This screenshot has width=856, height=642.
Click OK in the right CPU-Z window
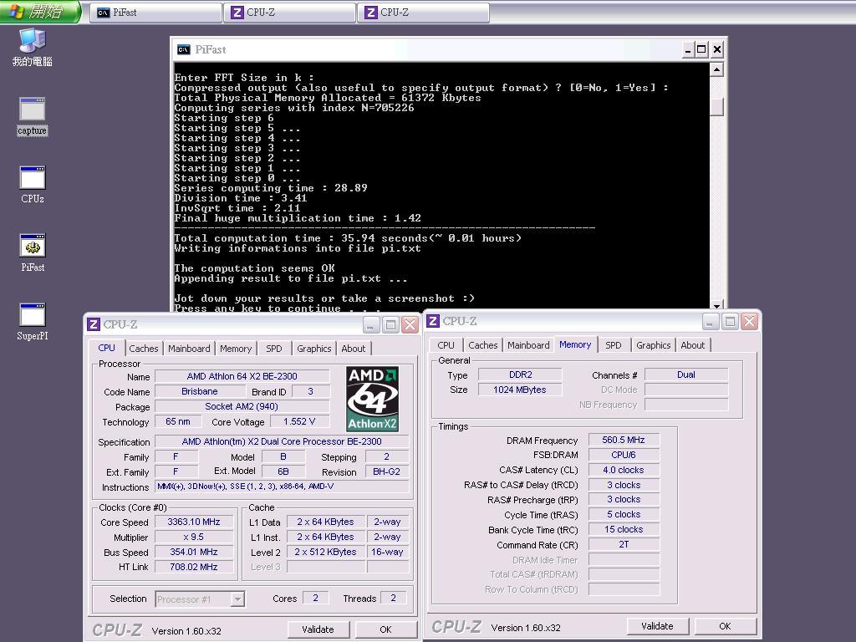click(725, 626)
